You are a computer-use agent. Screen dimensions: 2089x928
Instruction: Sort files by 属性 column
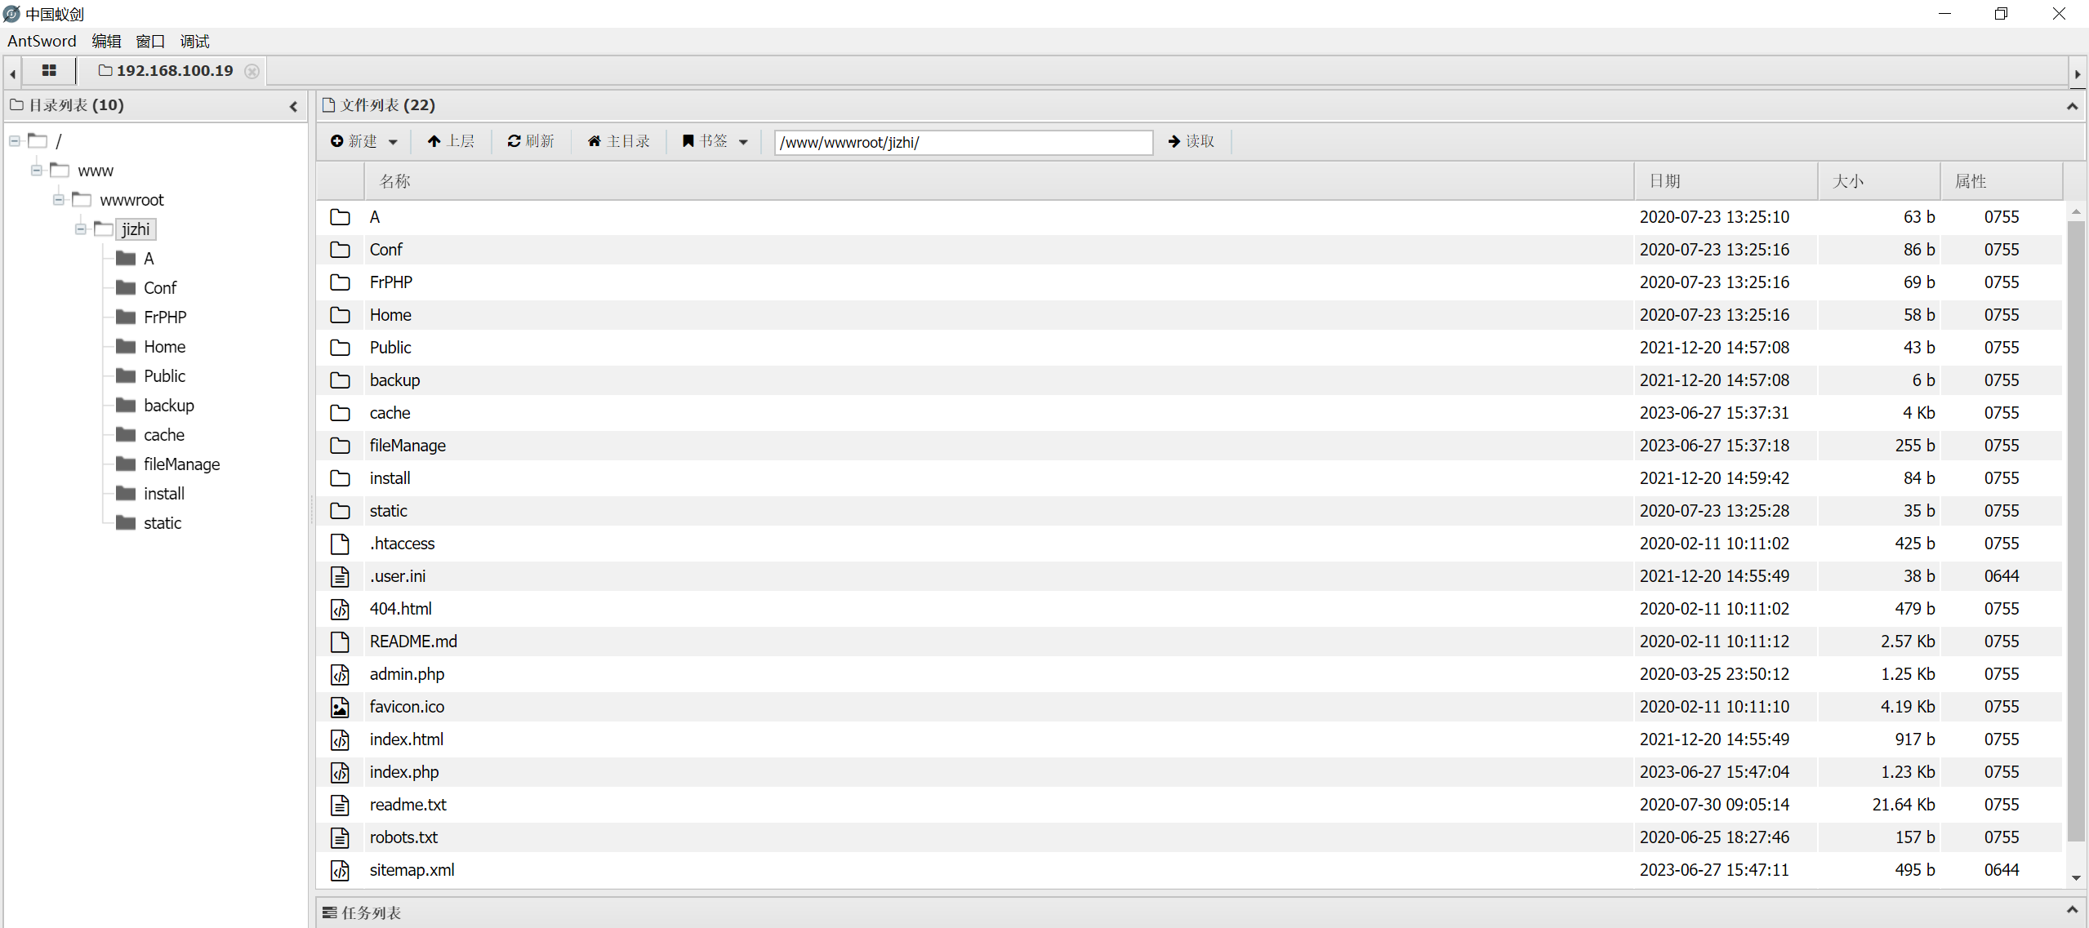2002,181
